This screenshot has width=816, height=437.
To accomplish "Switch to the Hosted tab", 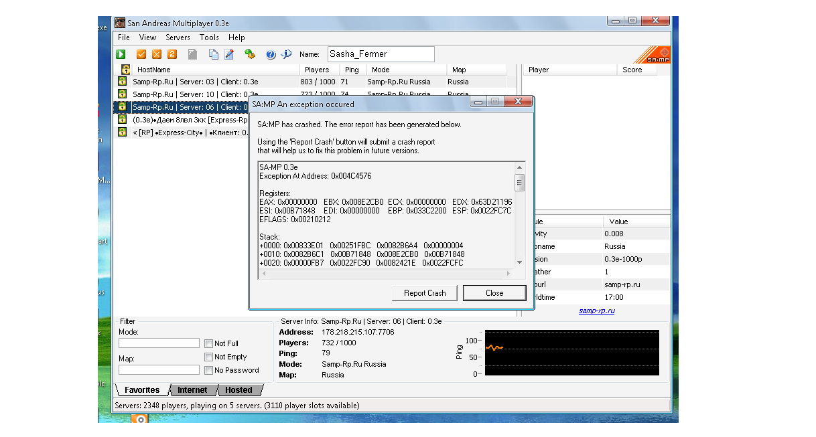I will [239, 390].
